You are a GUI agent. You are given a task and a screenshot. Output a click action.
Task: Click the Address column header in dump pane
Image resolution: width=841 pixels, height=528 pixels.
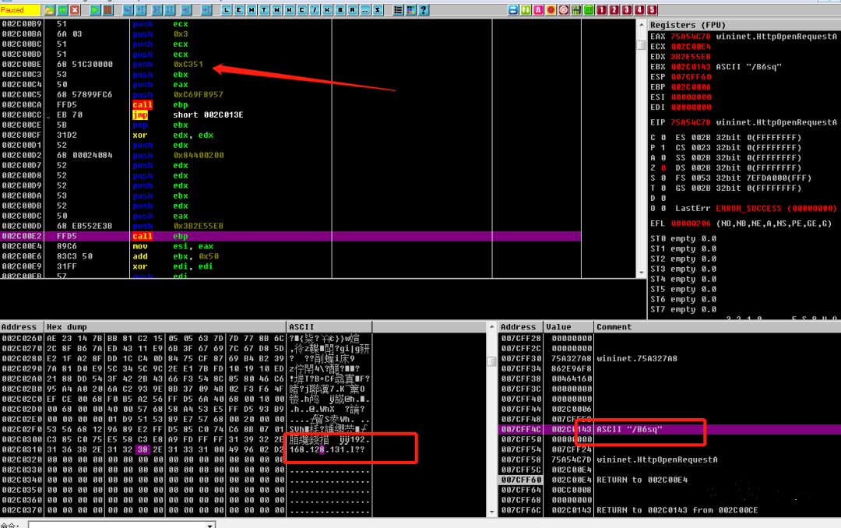point(22,327)
